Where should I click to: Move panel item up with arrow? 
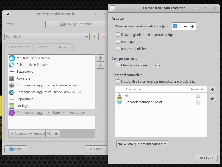100,58
